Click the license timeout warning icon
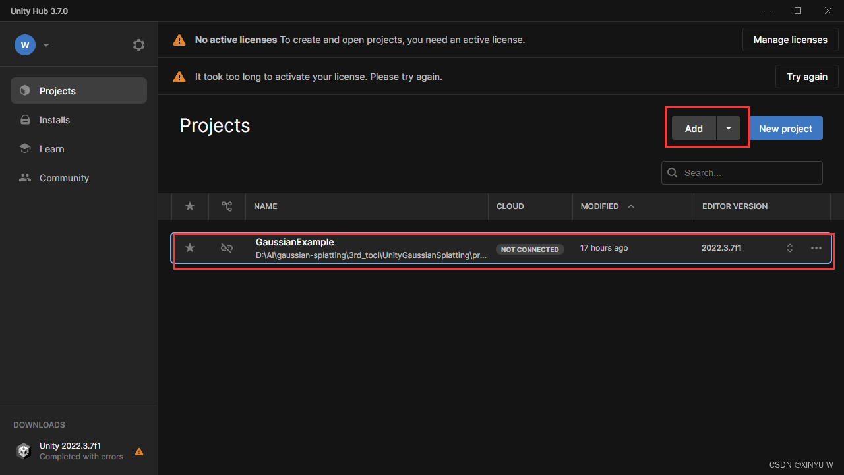Image resolution: width=844 pixels, height=475 pixels. [x=179, y=77]
